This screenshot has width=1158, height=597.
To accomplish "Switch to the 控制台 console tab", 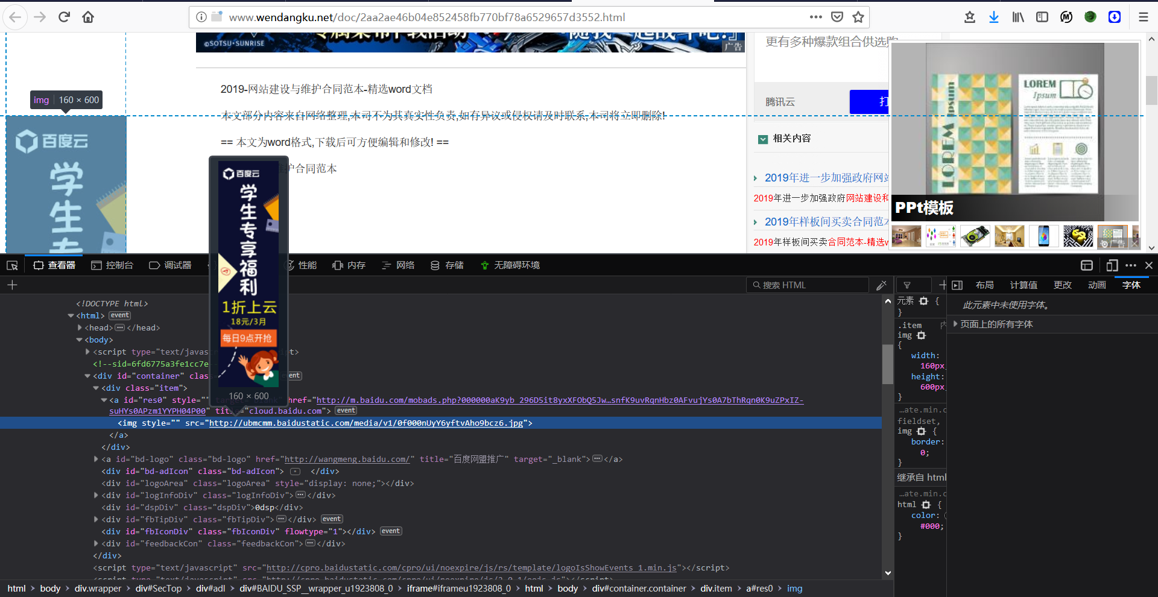I will pos(112,265).
